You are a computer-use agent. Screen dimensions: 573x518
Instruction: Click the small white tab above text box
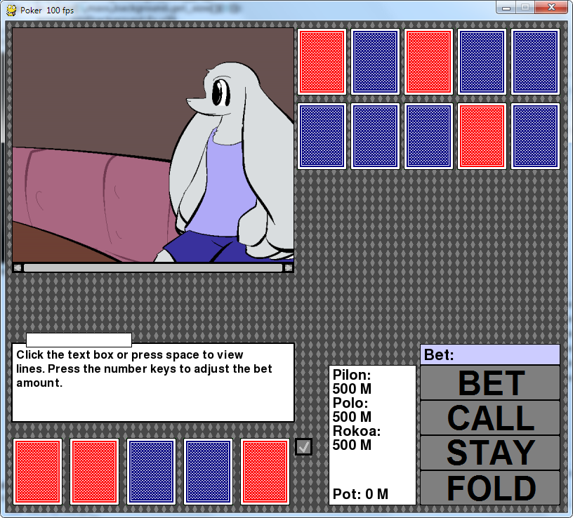tap(79, 340)
